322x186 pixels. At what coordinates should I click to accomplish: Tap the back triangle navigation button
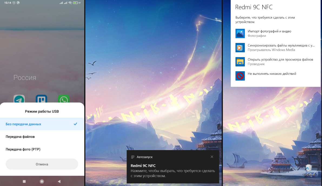pyautogui.click(x=59, y=181)
